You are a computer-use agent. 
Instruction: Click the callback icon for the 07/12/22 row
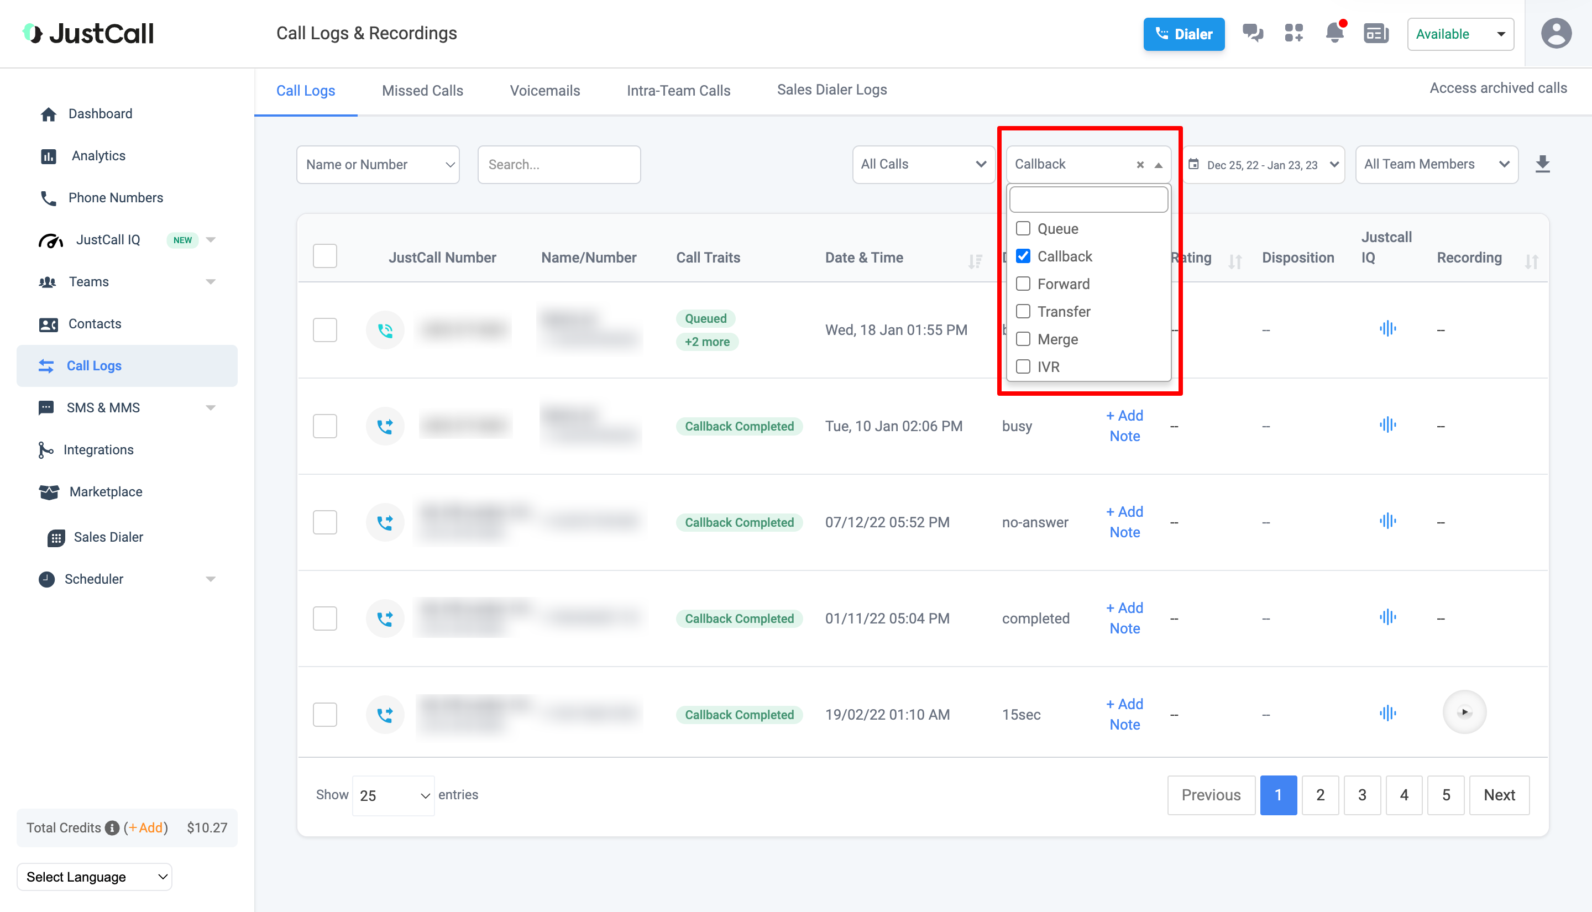pos(385,522)
